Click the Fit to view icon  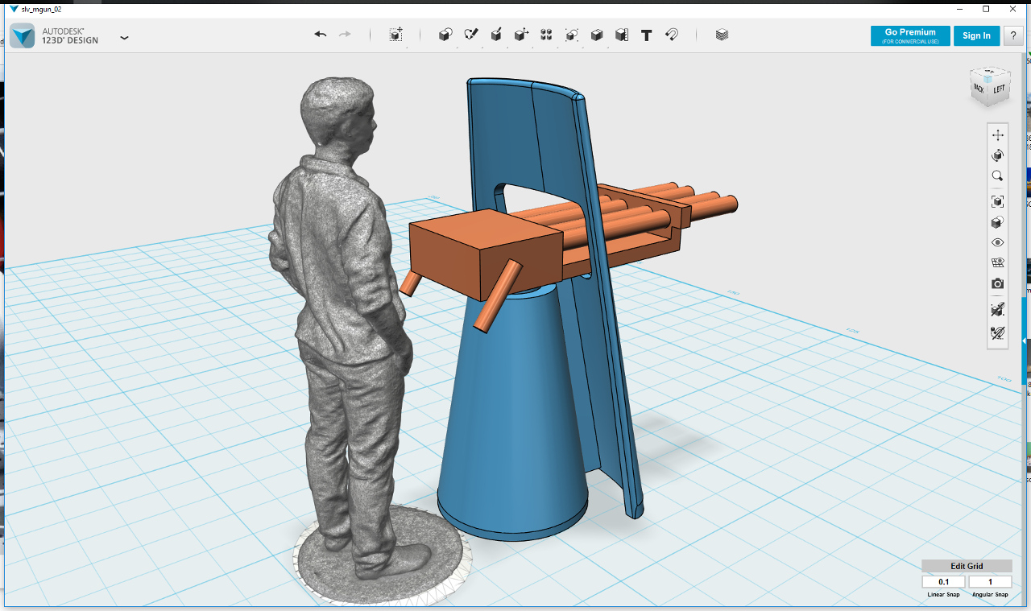click(998, 201)
